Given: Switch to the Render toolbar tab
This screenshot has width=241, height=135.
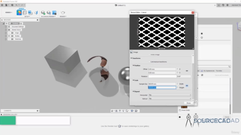Looking at the screenshot, I should [21, 9].
